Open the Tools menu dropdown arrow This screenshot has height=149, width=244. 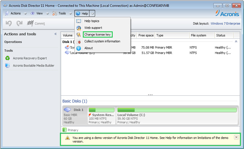(x=70, y=14)
